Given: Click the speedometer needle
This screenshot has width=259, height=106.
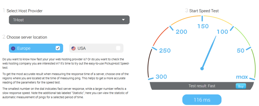Looking at the screenshot, I should click(209, 51).
